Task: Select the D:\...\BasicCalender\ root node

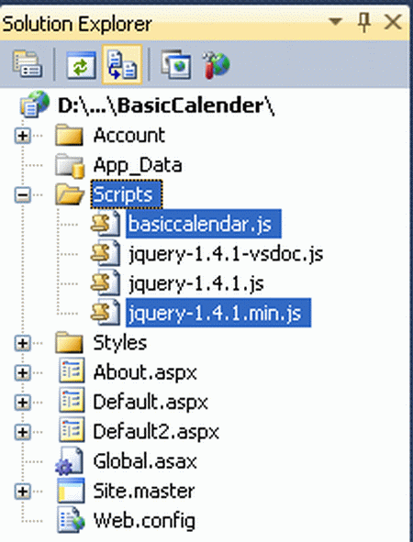Action: (x=166, y=105)
